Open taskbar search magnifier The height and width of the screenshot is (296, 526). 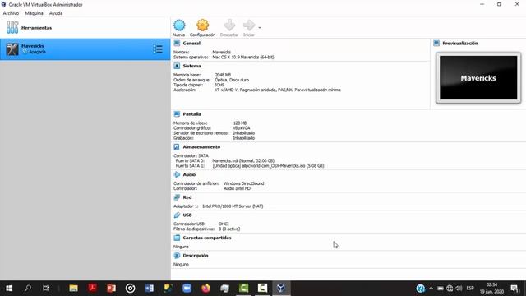point(28,288)
